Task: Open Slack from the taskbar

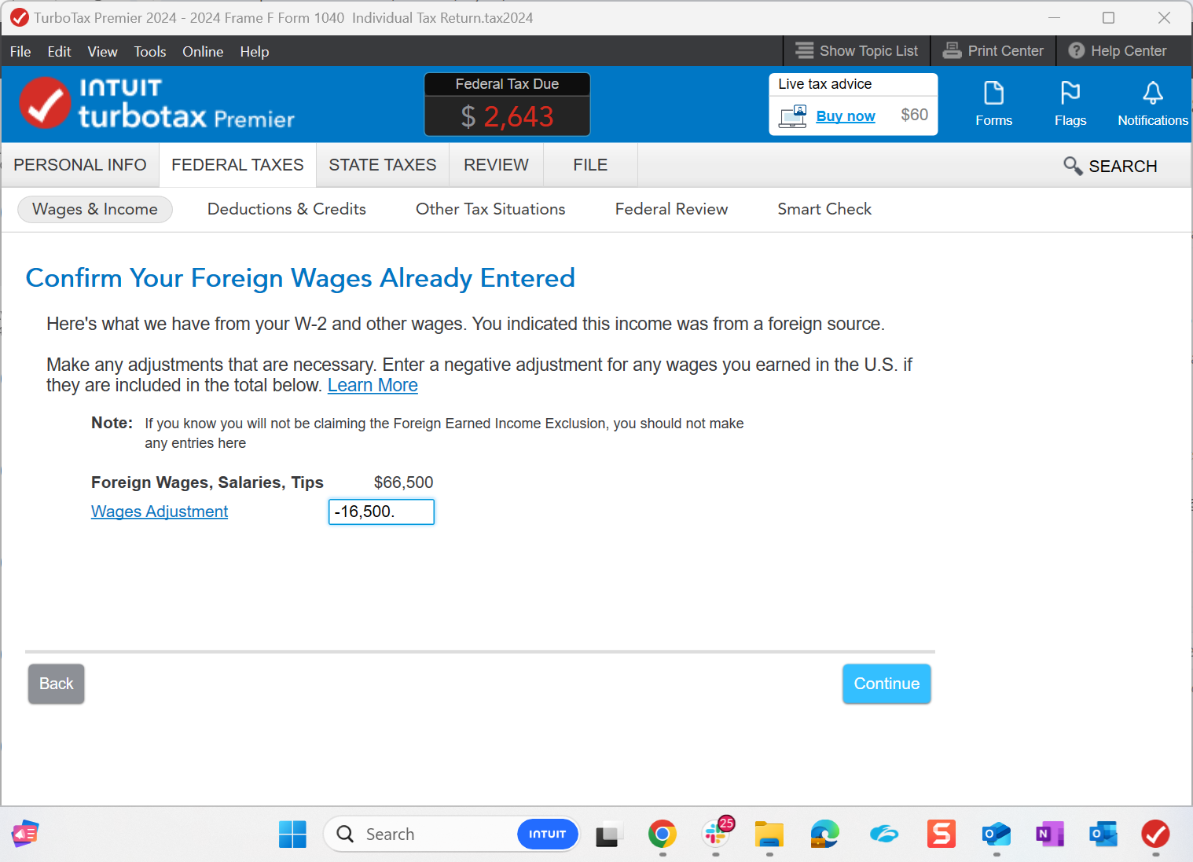Action: coord(716,834)
